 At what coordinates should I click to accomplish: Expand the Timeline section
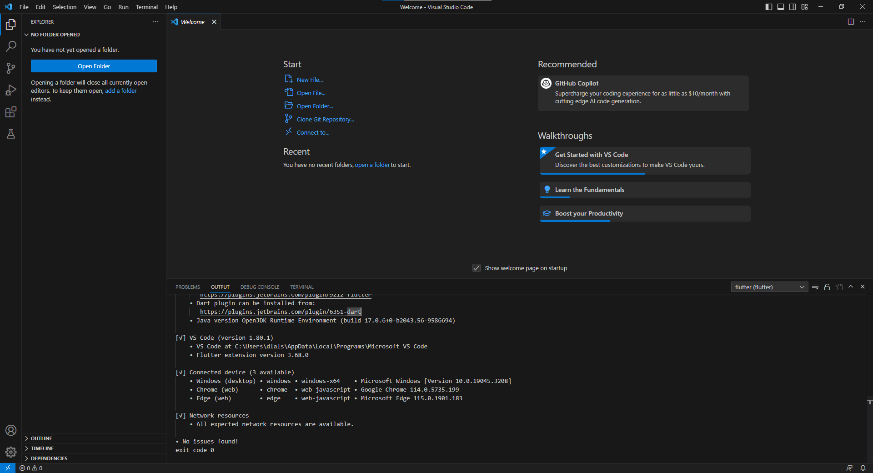click(94, 448)
